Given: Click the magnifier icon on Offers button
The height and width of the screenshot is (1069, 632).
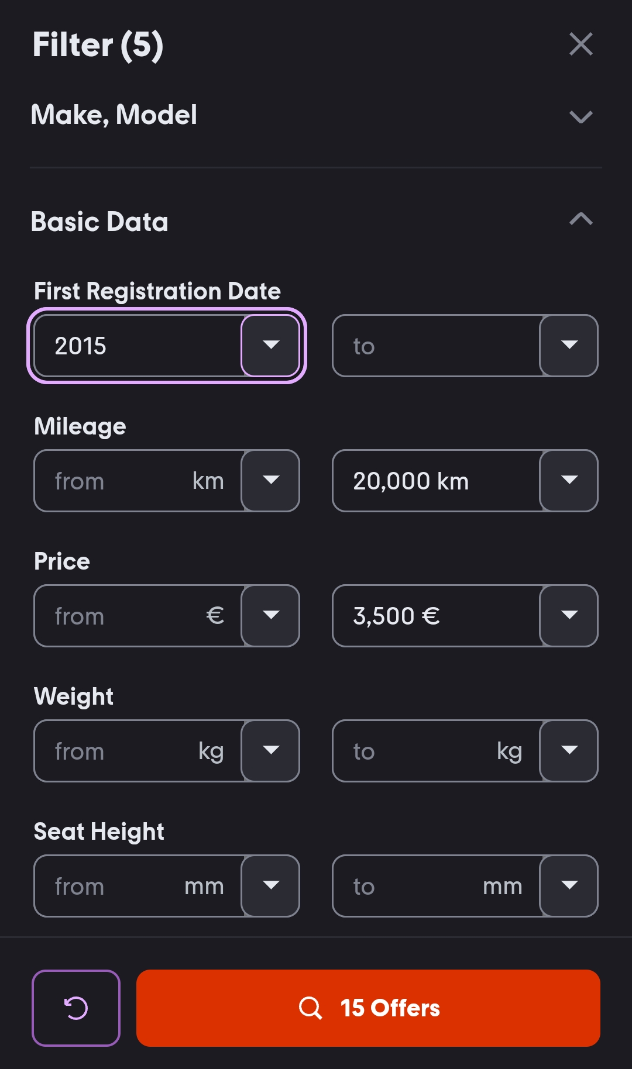Looking at the screenshot, I should pyautogui.click(x=310, y=1008).
